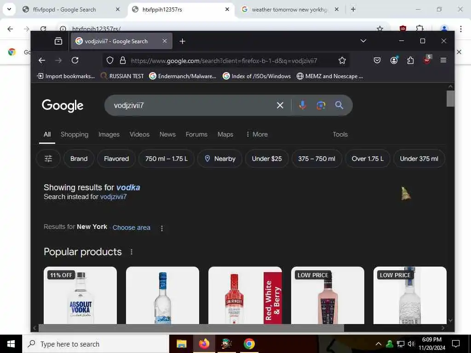The width and height of the screenshot is (471, 353).
Task: Open action center notifications icon
Action: [456, 344]
